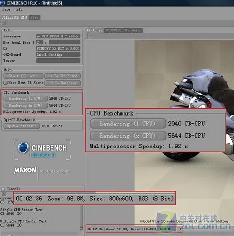Open the File menu
The height and width of the screenshot is (236, 234).
point(6,9)
